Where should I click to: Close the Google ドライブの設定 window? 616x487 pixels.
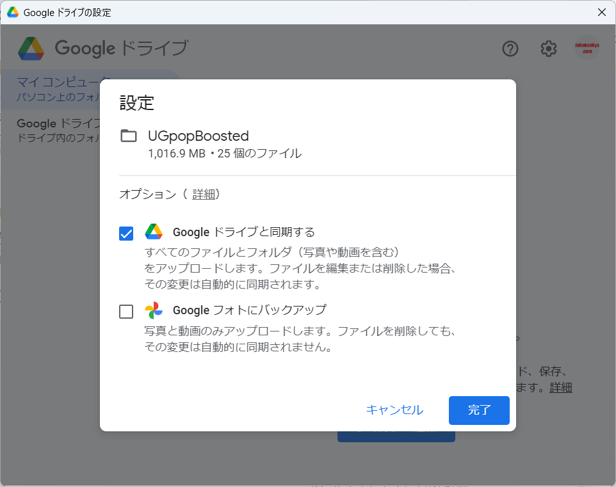[x=601, y=12]
